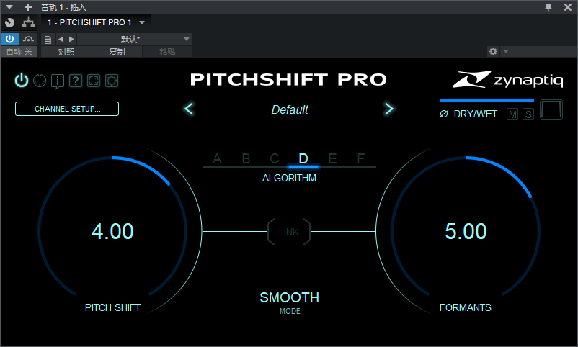Viewport: 578px width, 347px height.
Task: Open the 默认* preset dropdown
Action: [135, 39]
